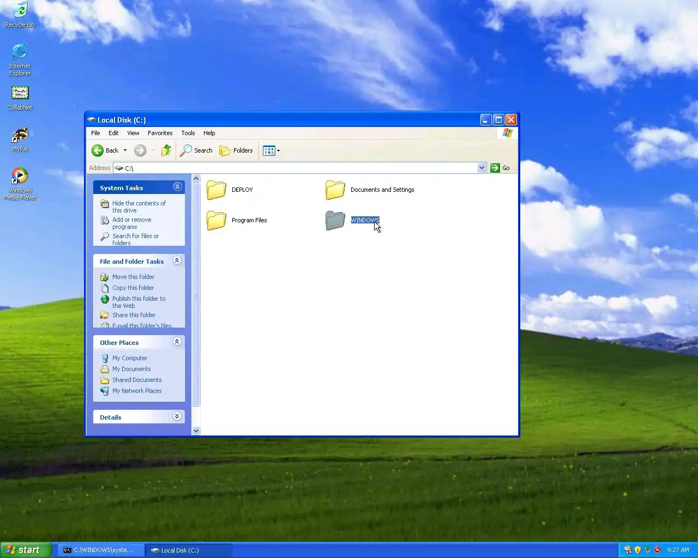Click Publish this folder to the Web
The height and width of the screenshot is (558, 698).
139,302
